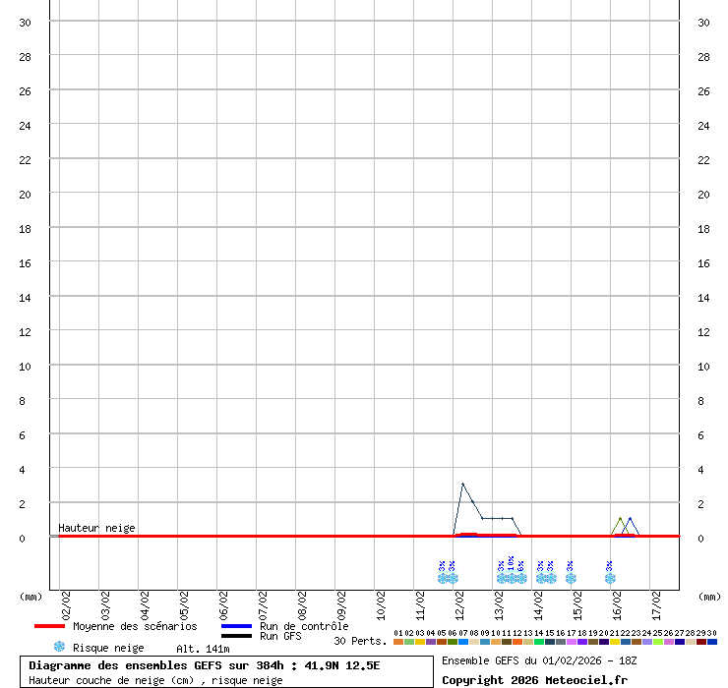This screenshot has width=728, height=688.
Task: Click the 3 cm snow peak after 12/02
Action: coord(462,484)
